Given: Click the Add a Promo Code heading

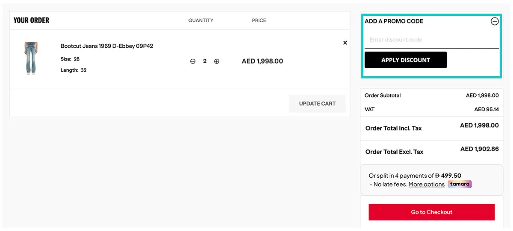Looking at the screenshot, I should pos(394,21).
